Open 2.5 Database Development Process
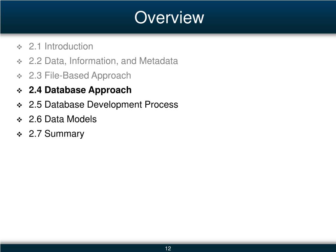Screen dimensions: 336x252 click(103, 105)
